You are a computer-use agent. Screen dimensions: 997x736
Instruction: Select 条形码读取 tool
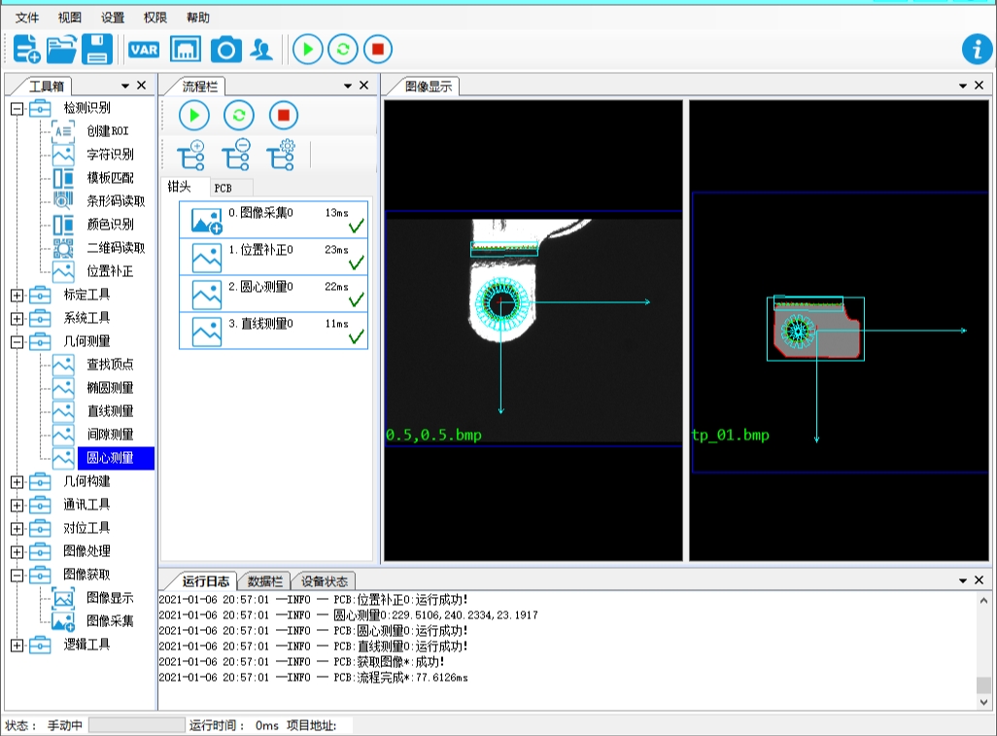tap(116, 201)
